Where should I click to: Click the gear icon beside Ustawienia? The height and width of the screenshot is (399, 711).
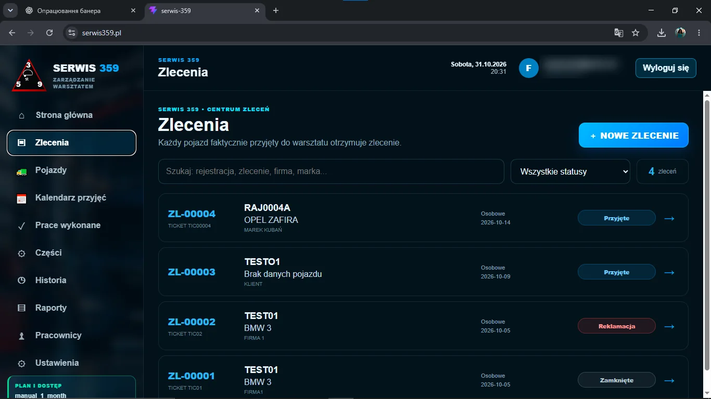pos(21,364)
